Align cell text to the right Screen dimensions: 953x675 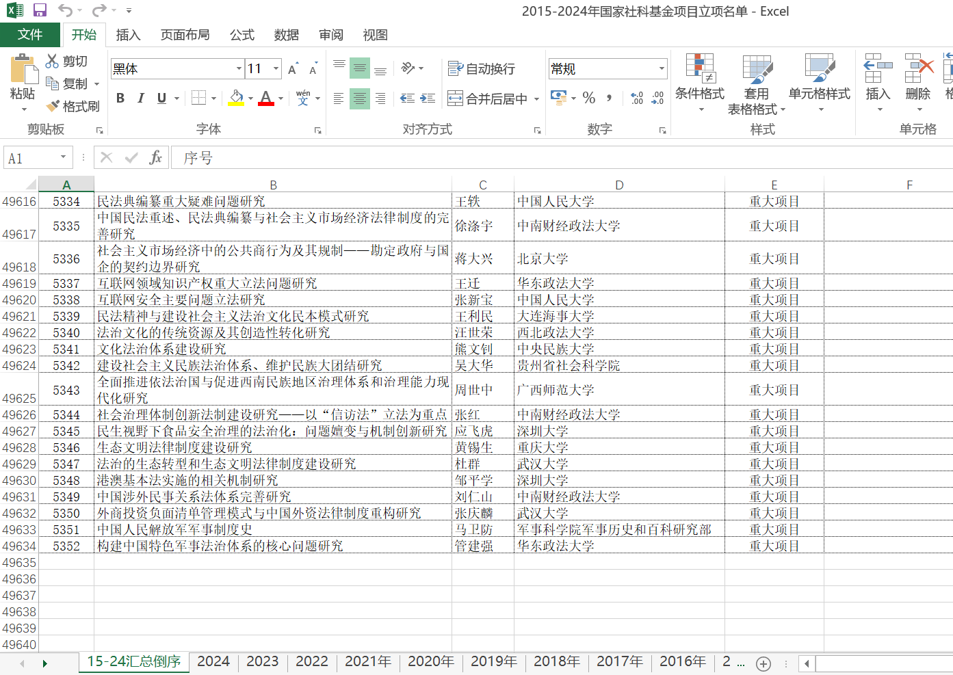tap(380, 98)
